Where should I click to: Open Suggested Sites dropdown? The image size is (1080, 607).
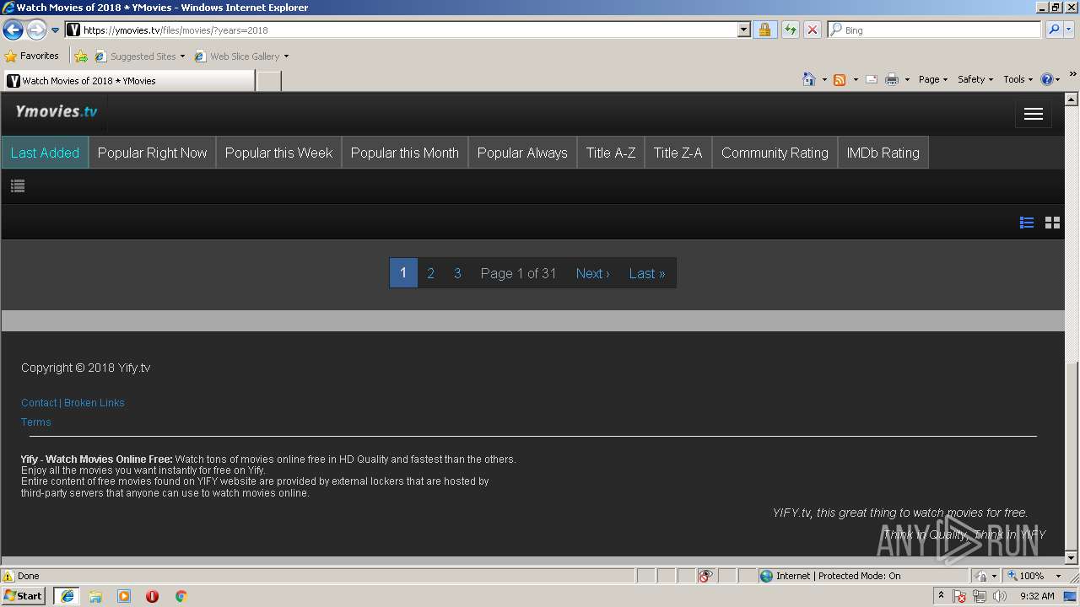(x=140, y=56)
